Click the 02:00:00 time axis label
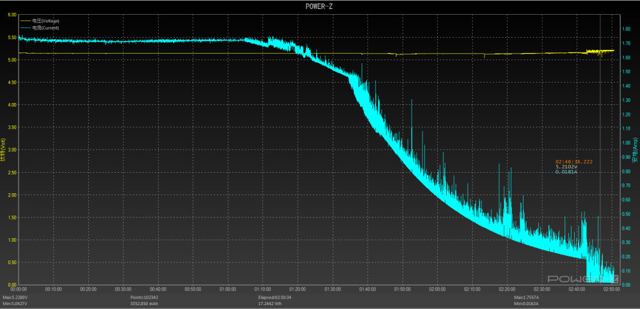Viewport: 640px width, 309px height. tap(437, 289)
